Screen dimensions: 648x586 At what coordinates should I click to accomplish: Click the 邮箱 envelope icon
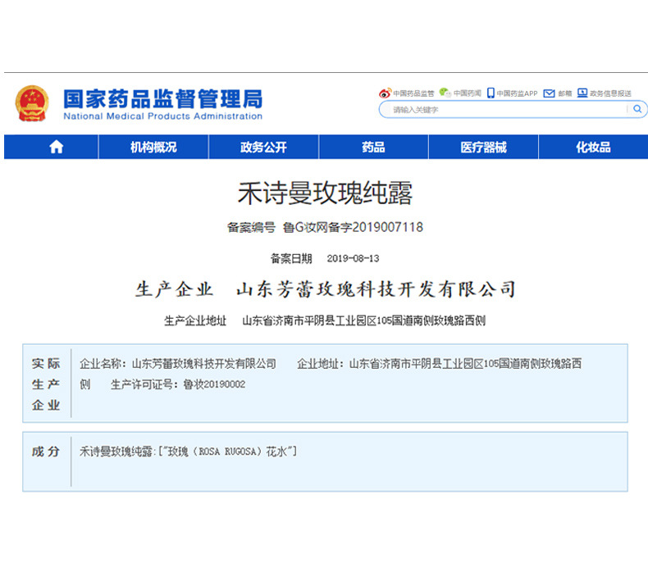[549, 93]
